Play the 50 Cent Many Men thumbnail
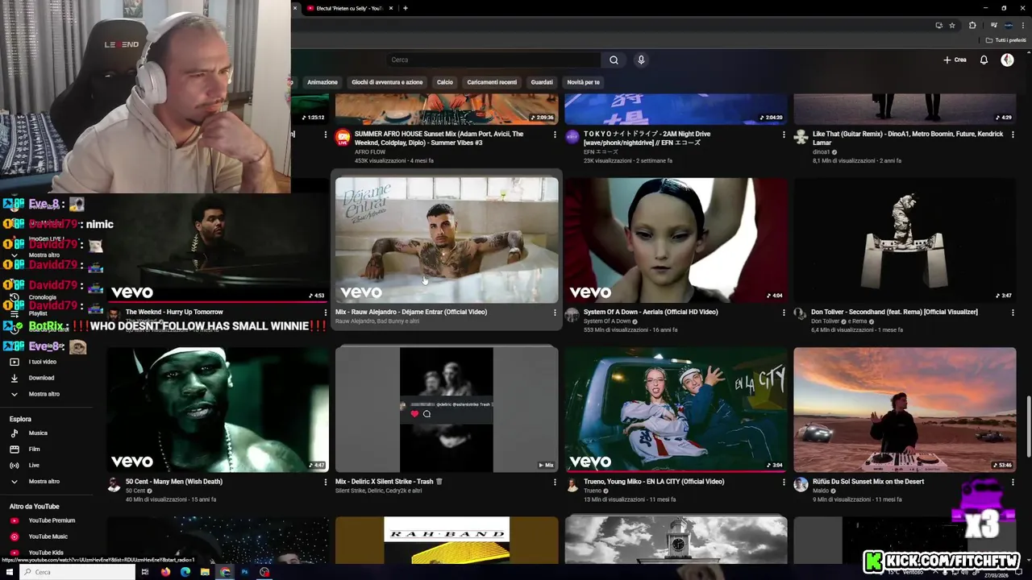 tap(218, 409)
